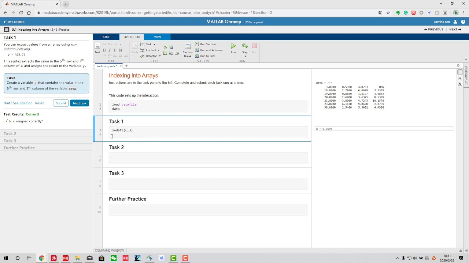This screenshot has width=469, height=263.
Task: Go to NEXT lesson
Action: (x=455, y=30)
